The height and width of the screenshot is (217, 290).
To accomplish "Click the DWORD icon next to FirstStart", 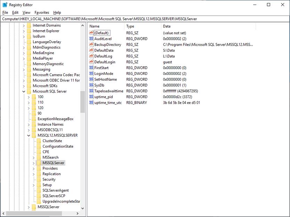I will pyautogui.click(x=91, y=68).
